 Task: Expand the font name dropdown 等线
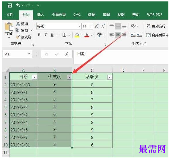coord(79,26)
